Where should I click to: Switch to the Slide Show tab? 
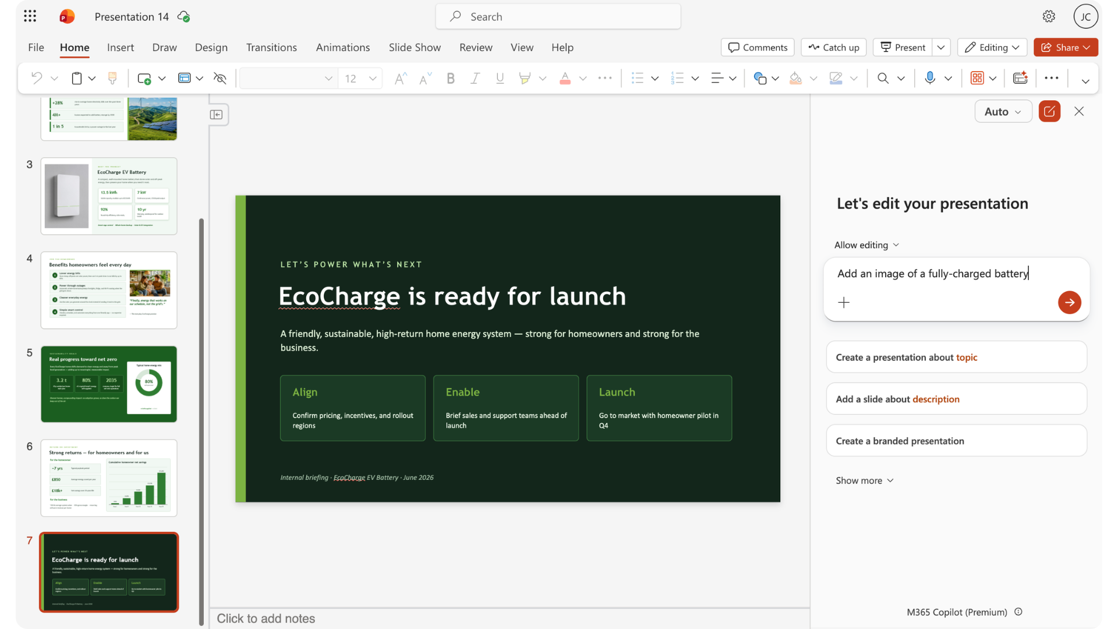tap(415, 47)
